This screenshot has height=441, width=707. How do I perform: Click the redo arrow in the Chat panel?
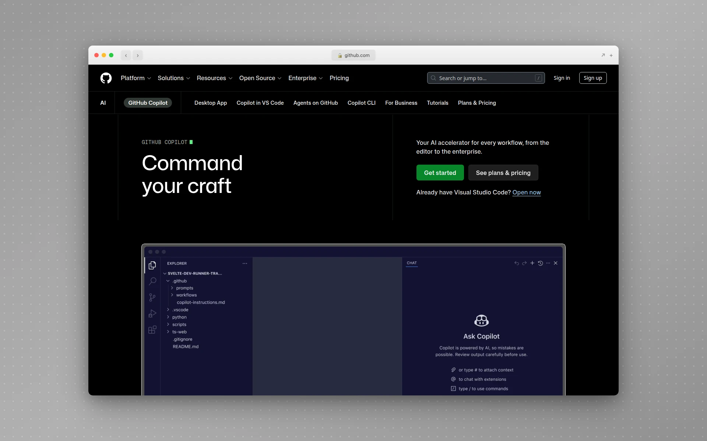[524, 263]
